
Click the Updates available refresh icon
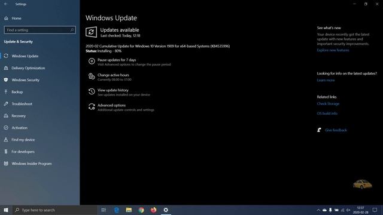pyautogui.click(x=91, y=32)
